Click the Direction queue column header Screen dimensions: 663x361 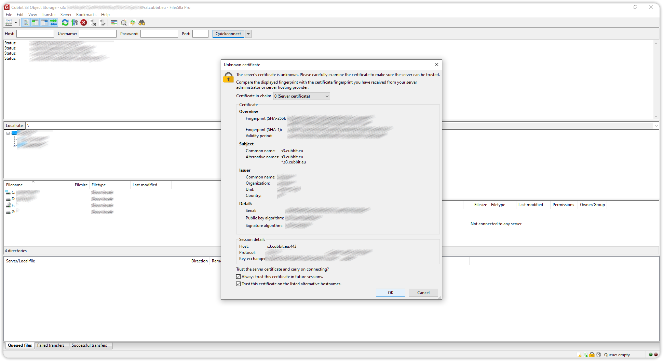[199, 261]
